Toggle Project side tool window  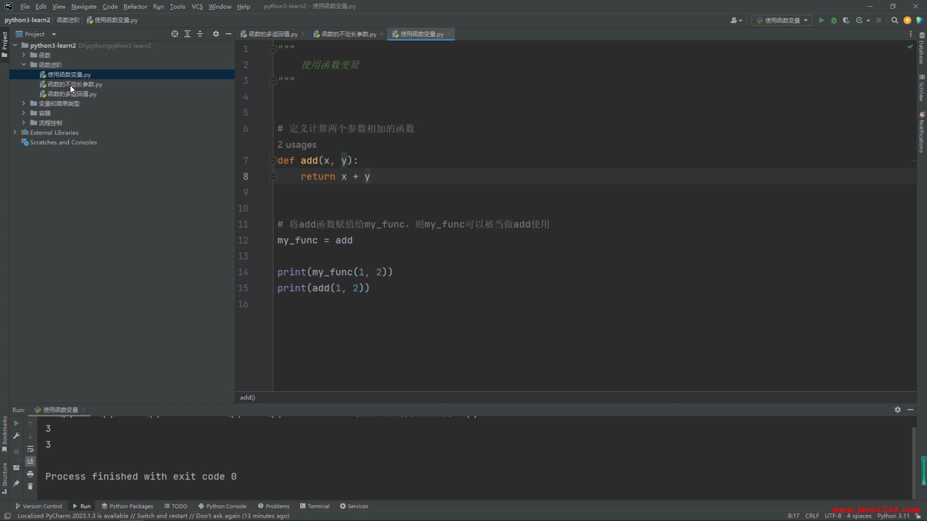click(4, 44)
